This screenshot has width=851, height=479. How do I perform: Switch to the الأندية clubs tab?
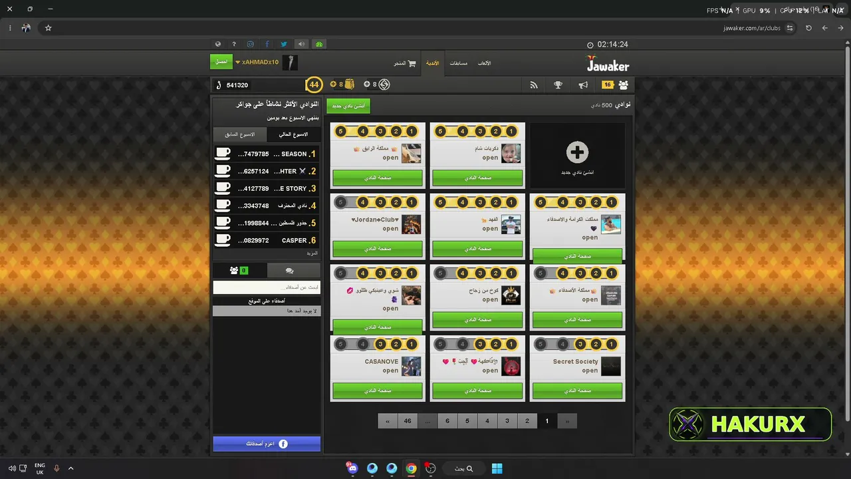(x=432, y=63)
